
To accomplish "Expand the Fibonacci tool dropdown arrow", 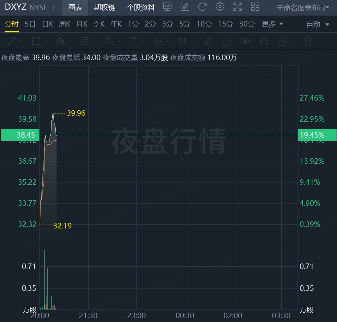I will (94, 41).
